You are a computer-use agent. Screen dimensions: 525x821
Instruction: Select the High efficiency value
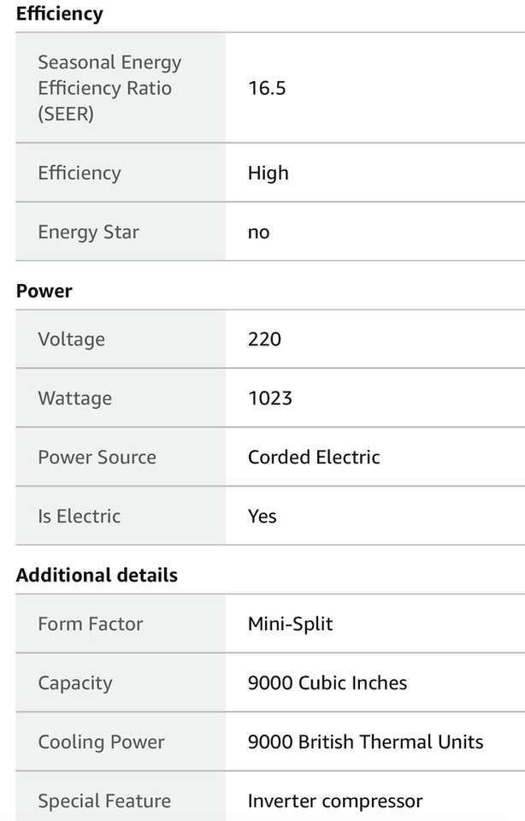268,173
